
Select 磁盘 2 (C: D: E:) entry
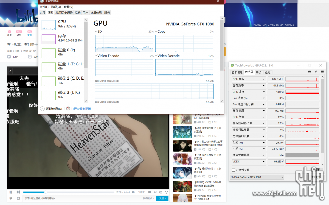(x=62, y=81)
